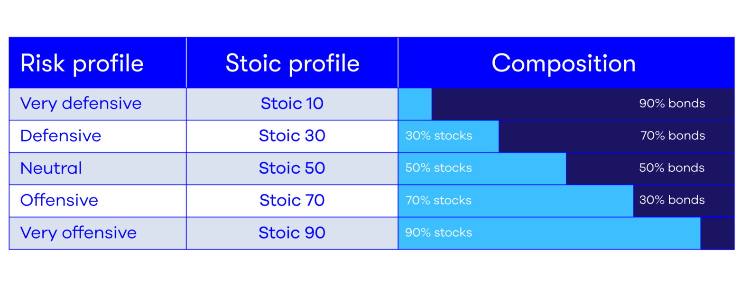Select the Stoic profile column header
This screenshot has height=284, width=740.
[x=292, y=63]
